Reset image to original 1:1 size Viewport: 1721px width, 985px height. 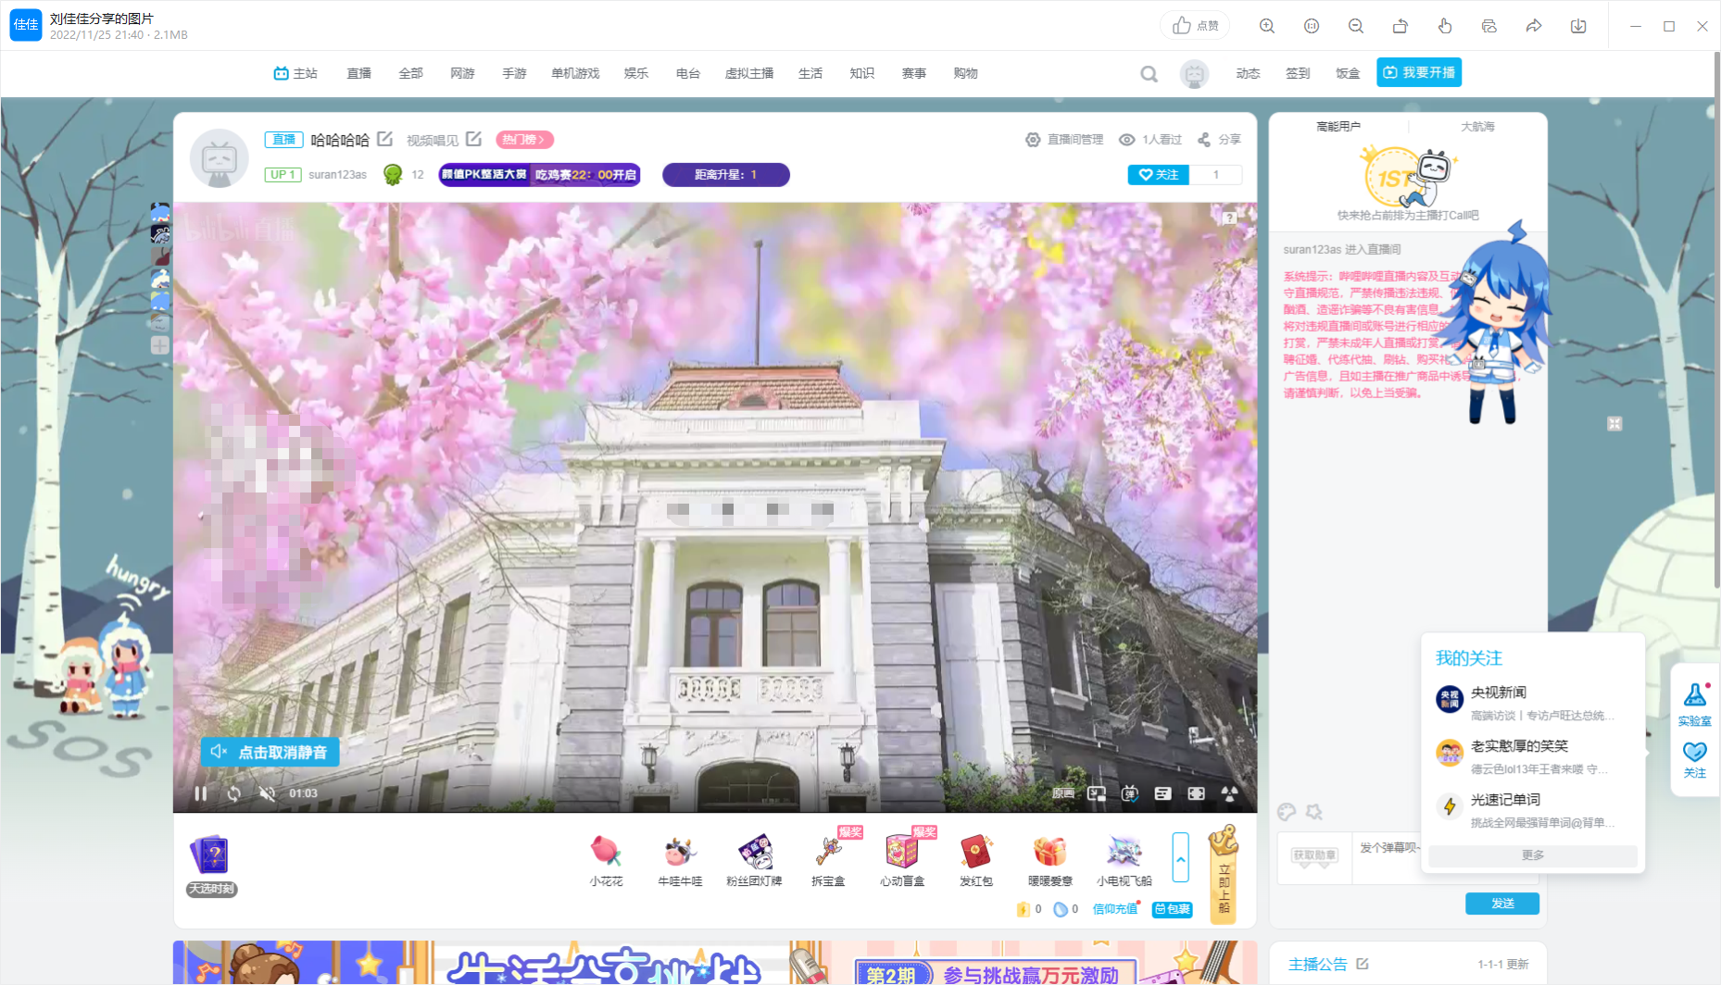[x=1312, y=26]
